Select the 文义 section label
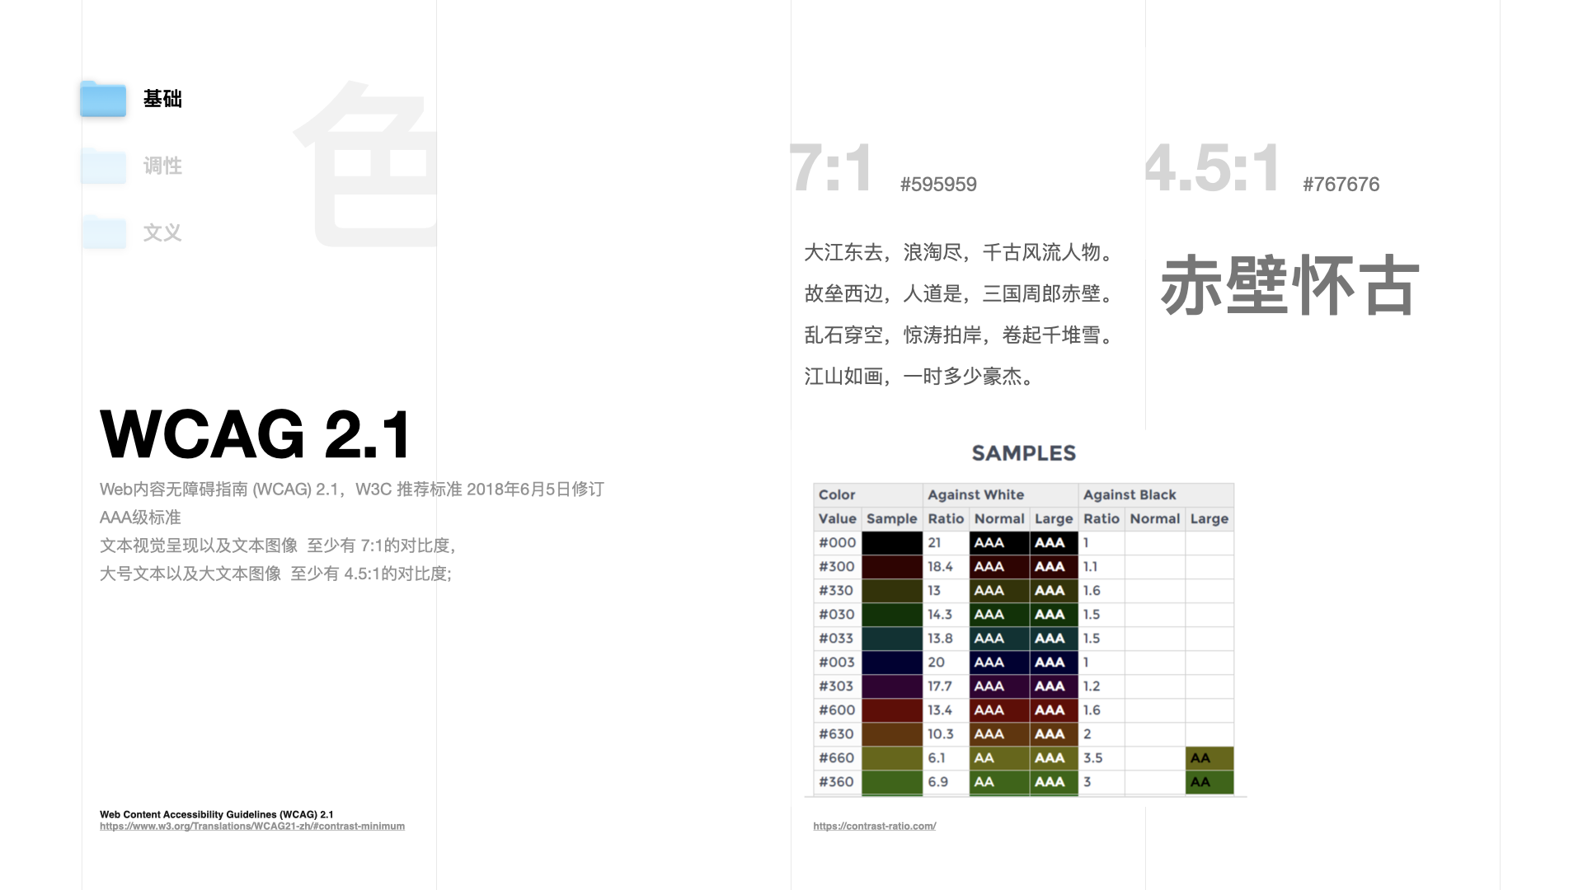1583x890 pixels. pyautogui.click(x=162, y=232)
